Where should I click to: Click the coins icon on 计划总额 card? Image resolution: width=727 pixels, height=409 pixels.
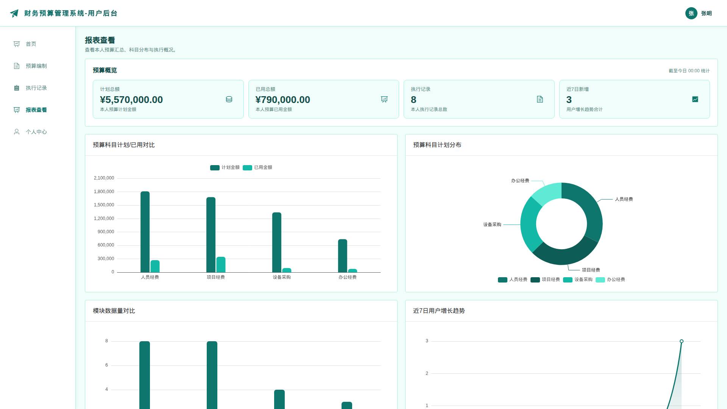coord(229,99)
